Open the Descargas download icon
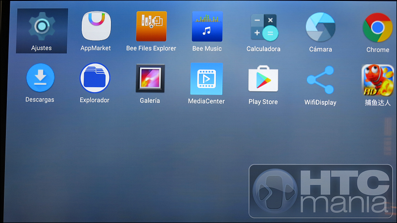 pos(40,78)
